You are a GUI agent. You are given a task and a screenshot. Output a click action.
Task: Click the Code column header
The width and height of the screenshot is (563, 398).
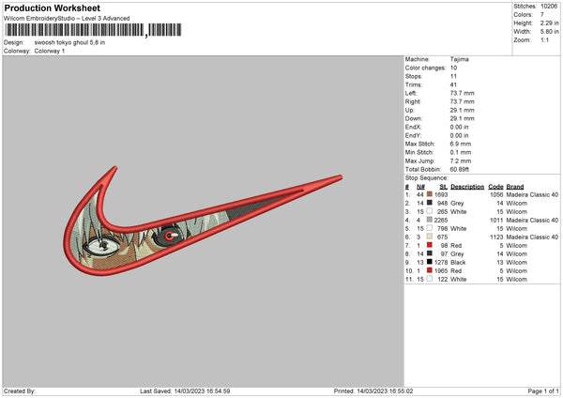495,187
